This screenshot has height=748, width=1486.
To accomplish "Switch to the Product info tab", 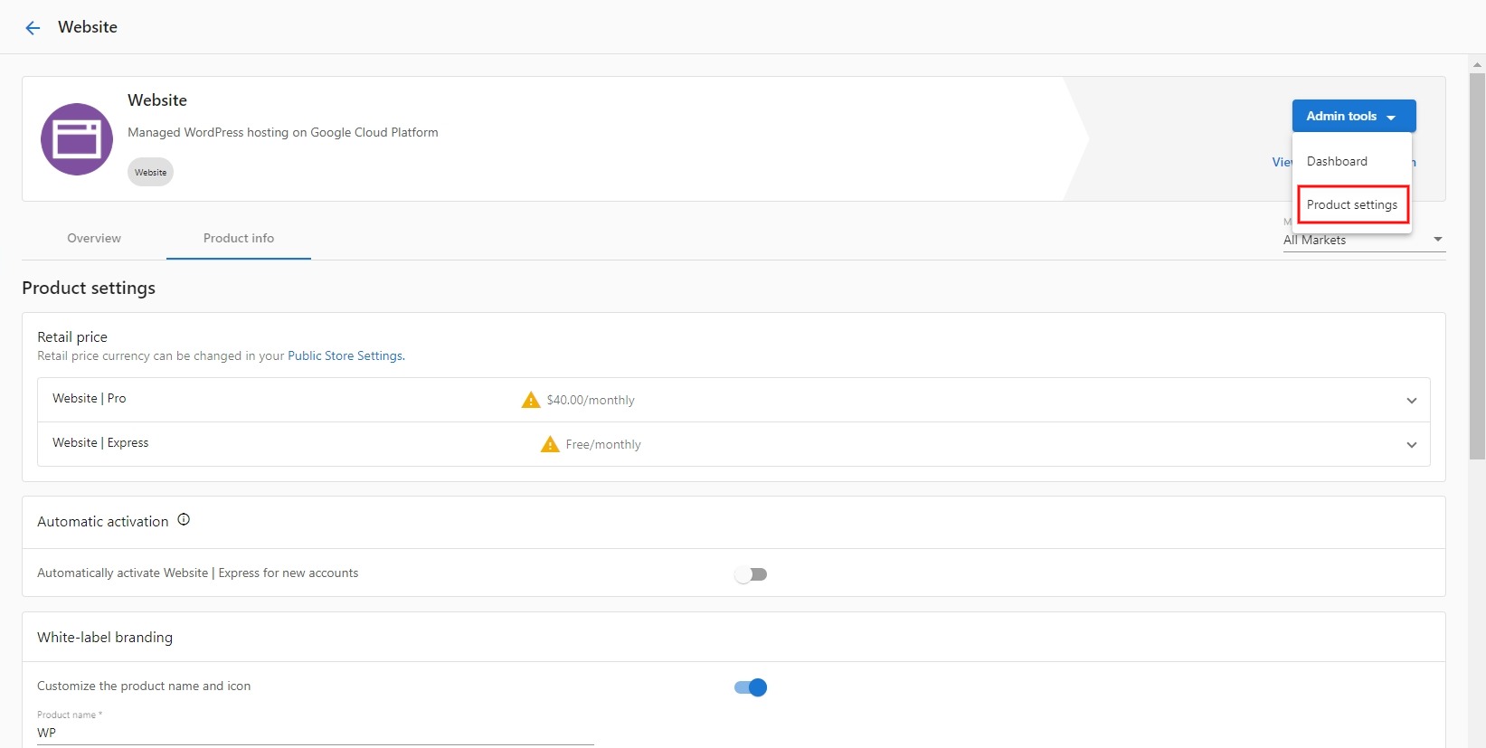I will [x=239, y=238].
